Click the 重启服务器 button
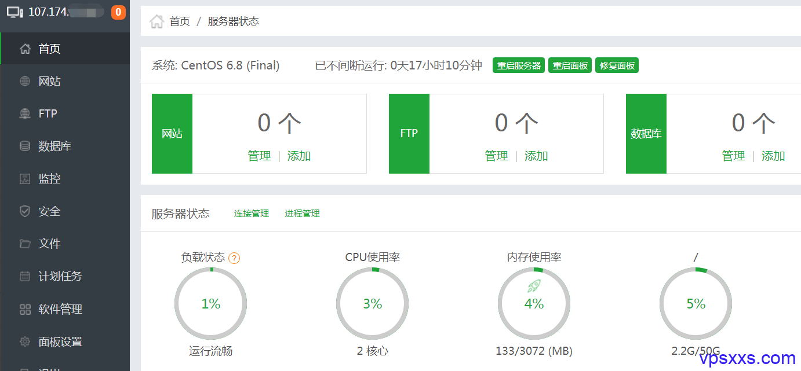Image resolution: width=801 pixels, height=371 pixels. click(519, 65)
